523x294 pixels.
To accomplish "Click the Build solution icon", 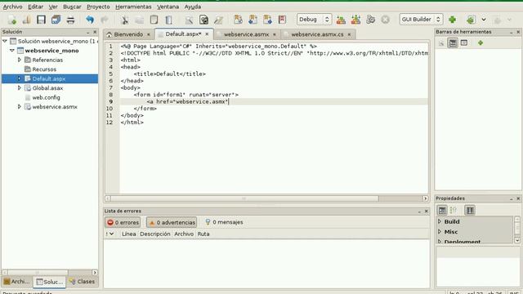I will coord(356,20).
